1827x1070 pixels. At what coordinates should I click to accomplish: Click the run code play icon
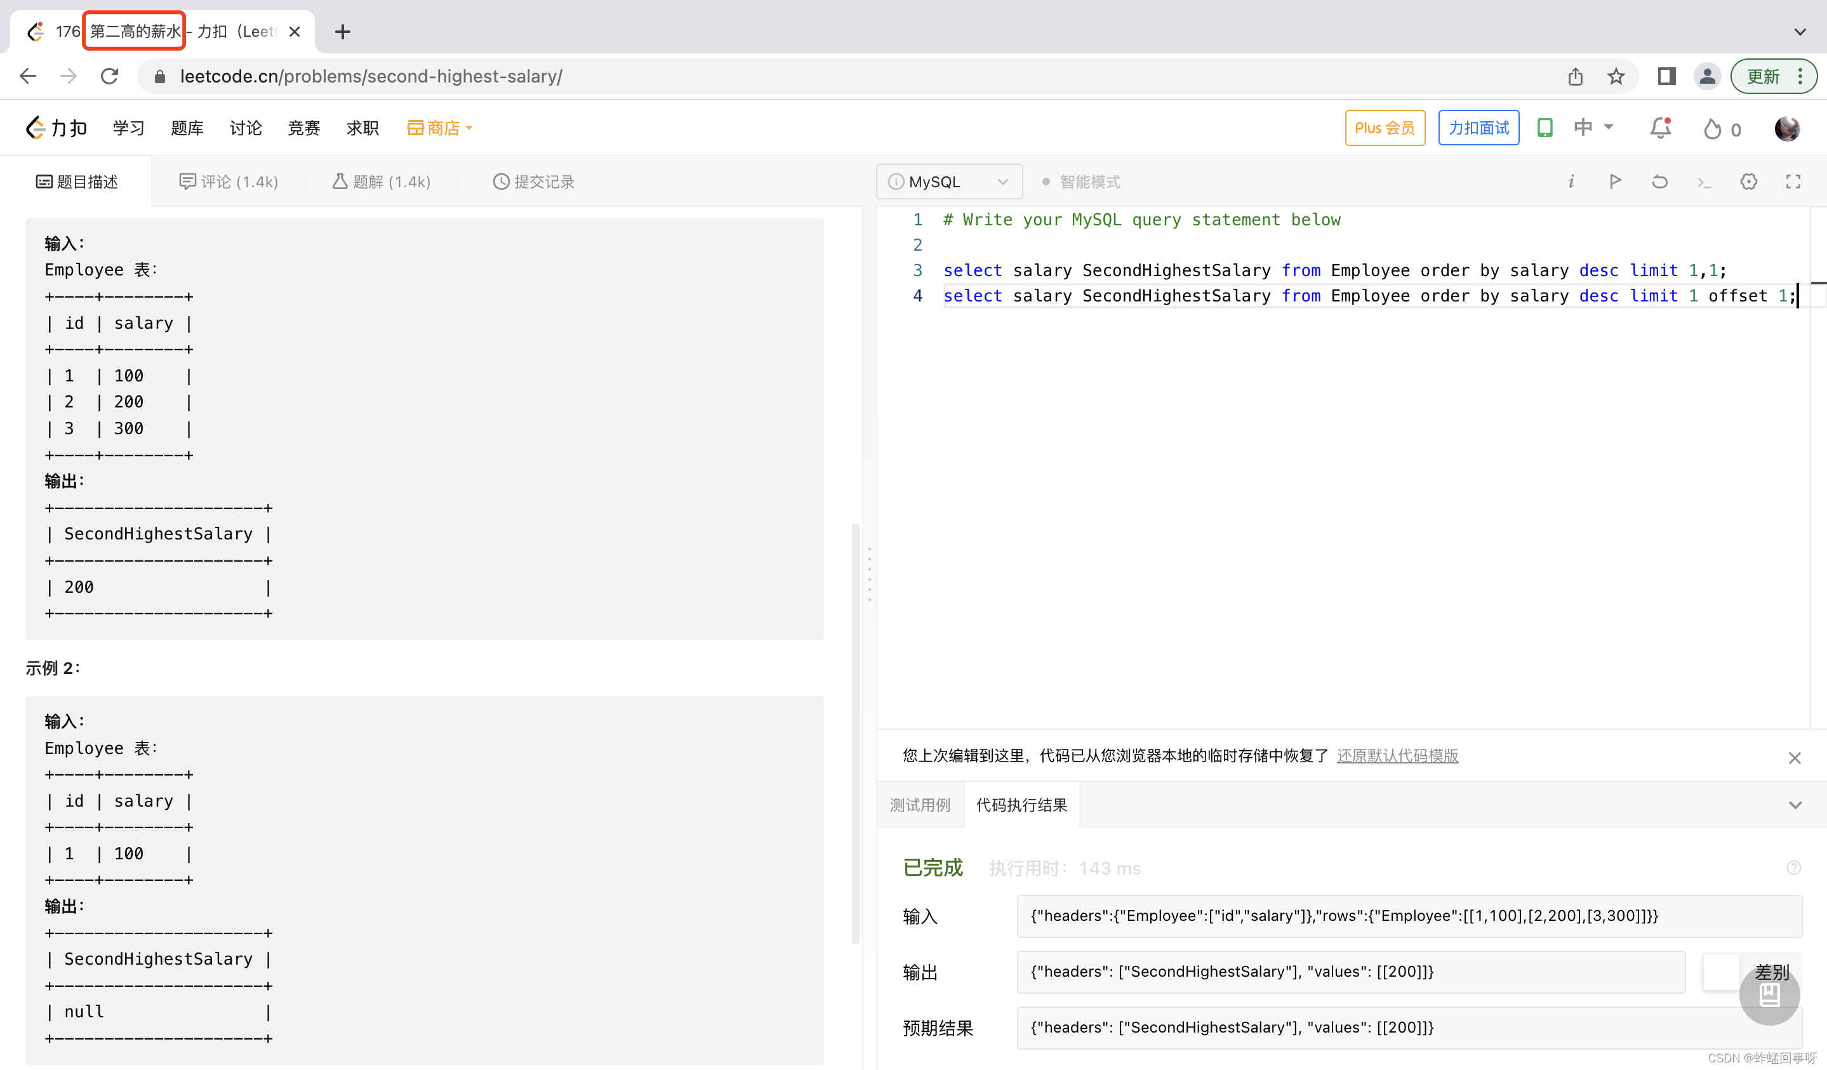click(x=1614, y=182)
